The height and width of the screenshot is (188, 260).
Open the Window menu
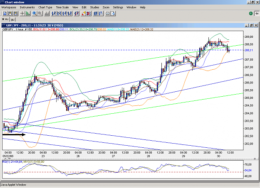[131, 7]
